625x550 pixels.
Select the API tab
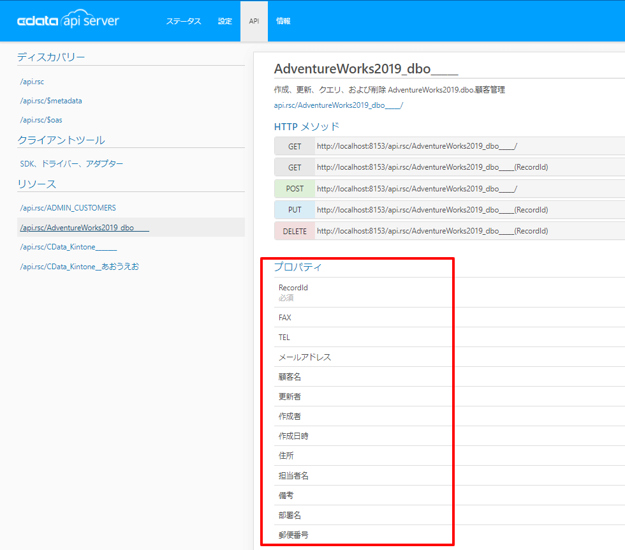pyautogui.click(x=254, y=21)
